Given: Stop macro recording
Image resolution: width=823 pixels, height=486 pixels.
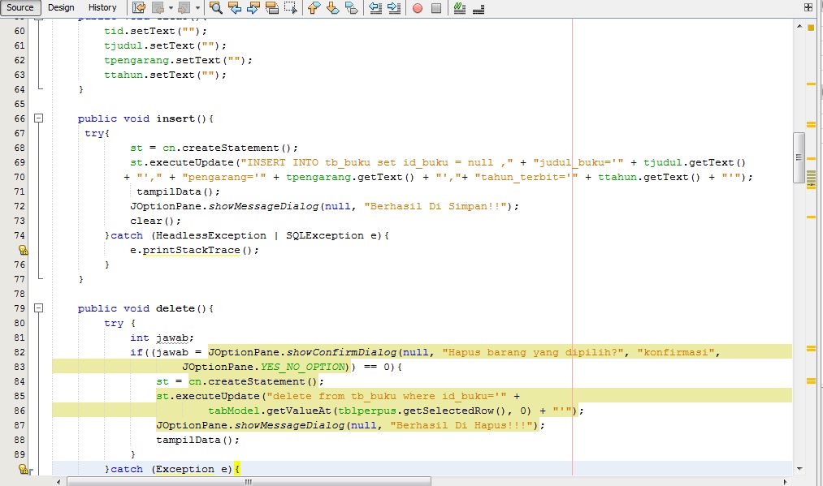Looking at the screenshot, I should point(437,8).
